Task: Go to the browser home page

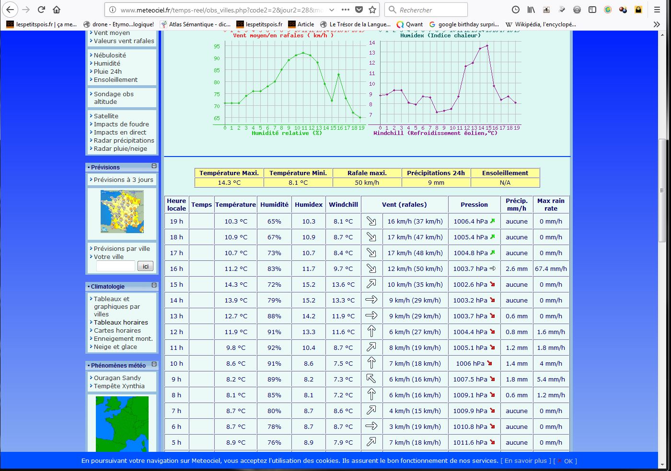Action: click(57, 10)
